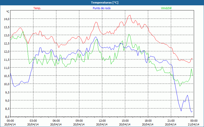Click the 8,5 y-axis value
The image size is (204, 127).
pos(7,108)
